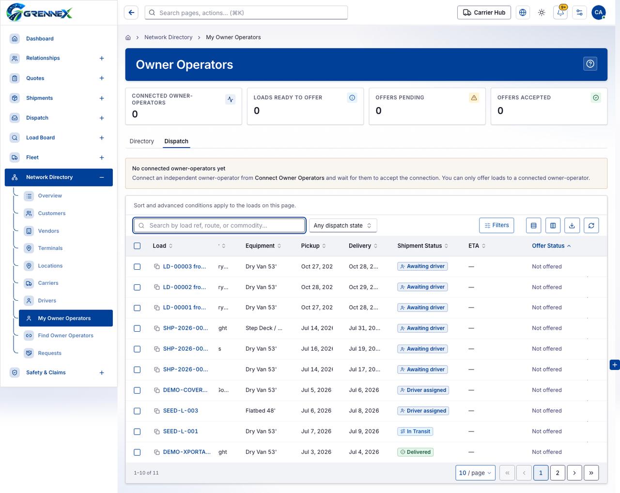
Task: Focus the global search pages field
Action: (x=246, y=13)
